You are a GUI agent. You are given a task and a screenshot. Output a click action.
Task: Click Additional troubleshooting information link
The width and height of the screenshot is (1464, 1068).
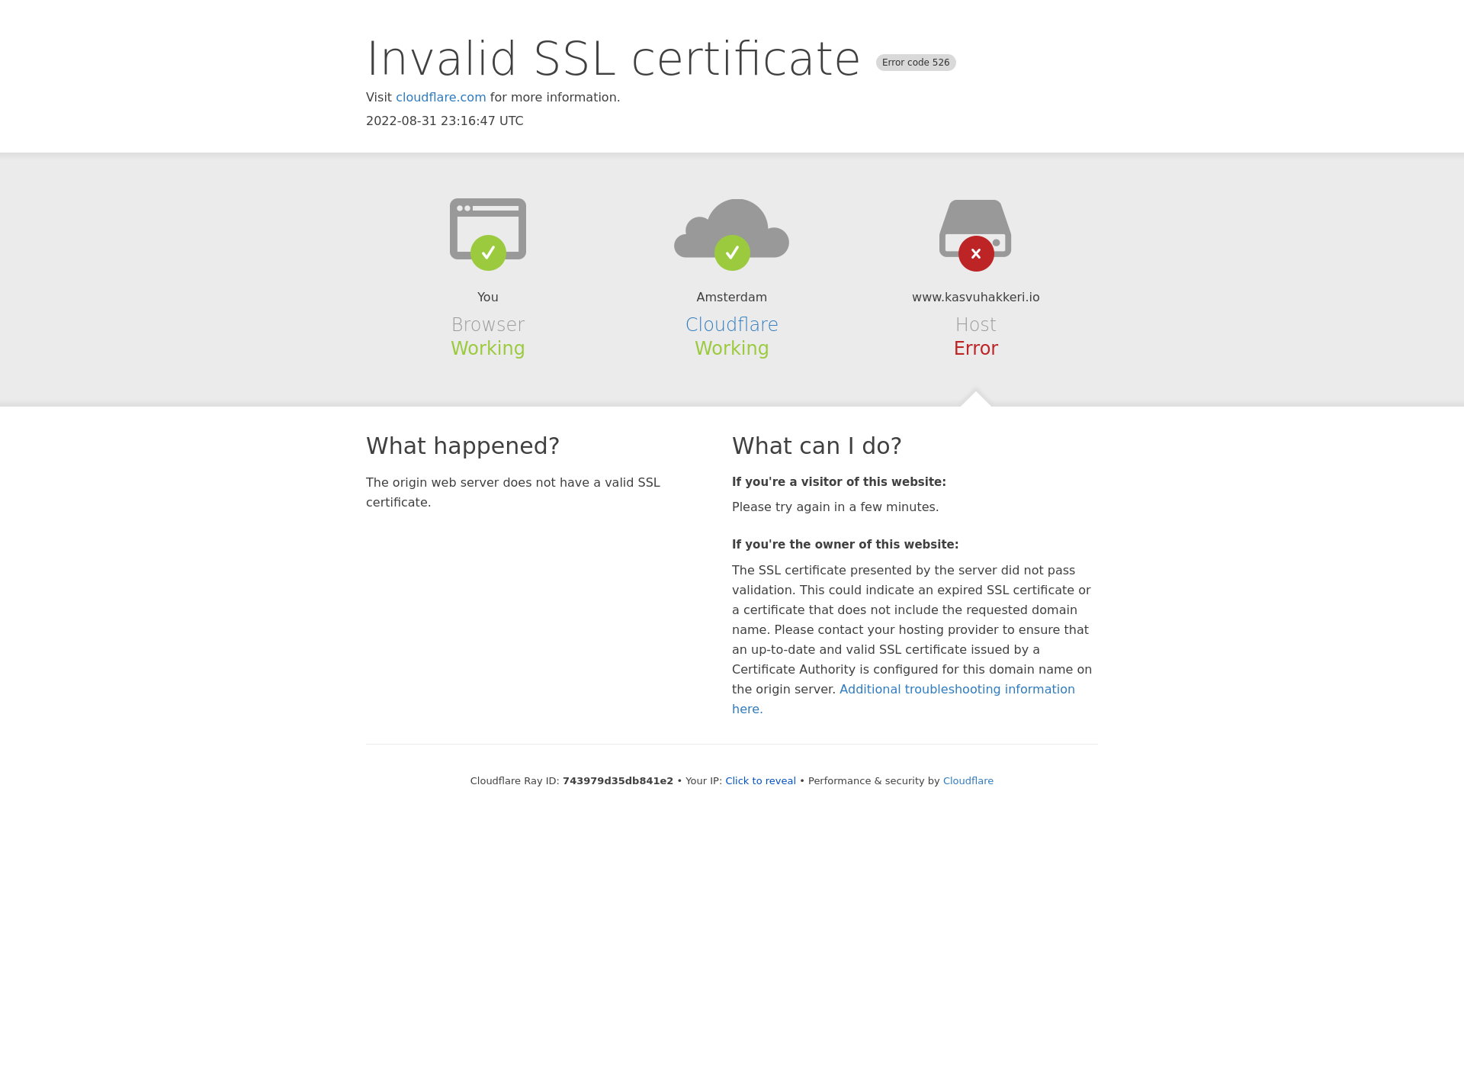pyautogui.click(x=903, y=698)
